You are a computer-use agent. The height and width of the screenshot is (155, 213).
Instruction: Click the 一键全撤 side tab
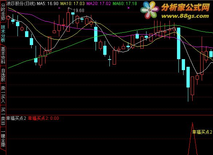3,138
